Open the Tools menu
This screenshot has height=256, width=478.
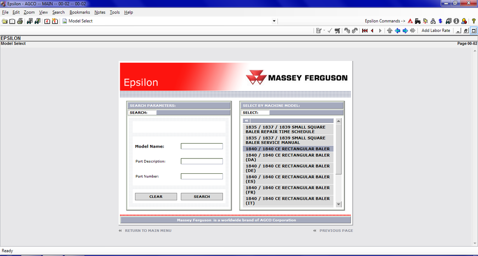point(115,12)
